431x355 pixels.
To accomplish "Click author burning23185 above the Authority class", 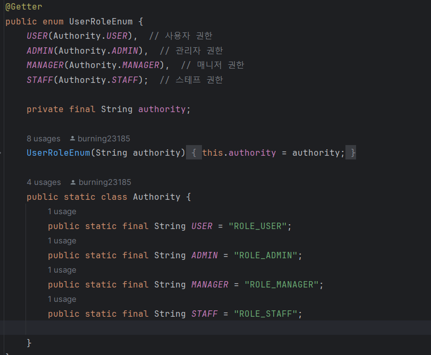I will coord(105,182).
